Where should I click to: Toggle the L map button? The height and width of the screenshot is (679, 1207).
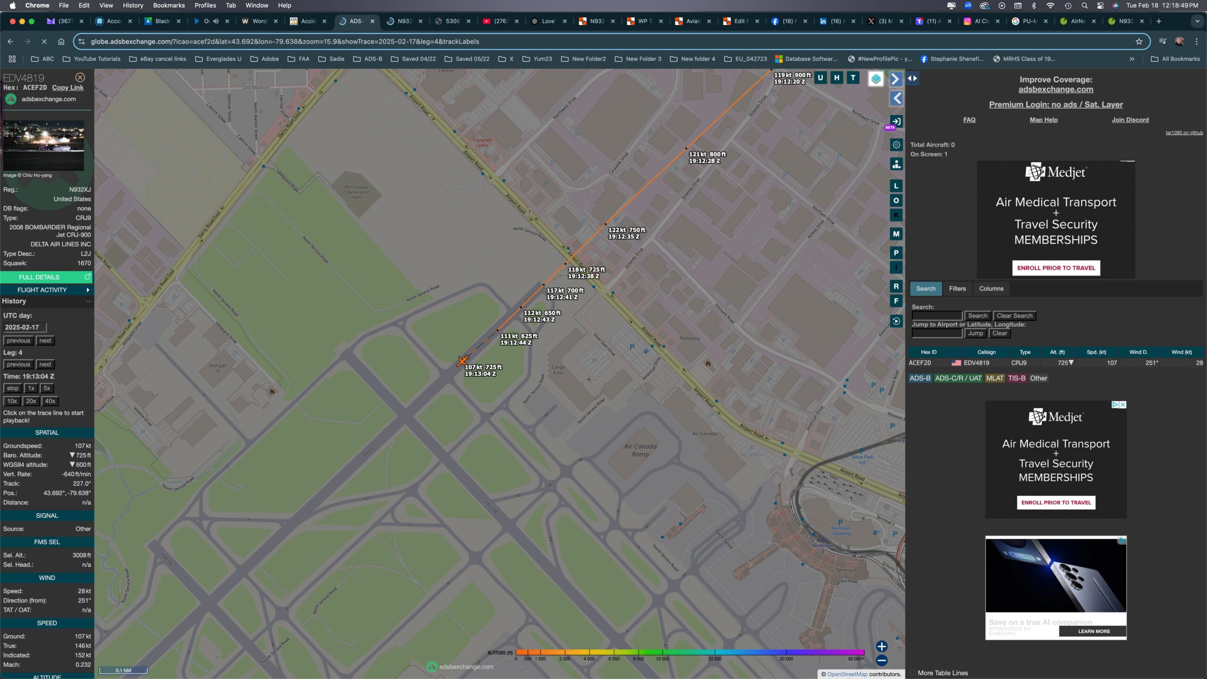click(x=896, y=186)
